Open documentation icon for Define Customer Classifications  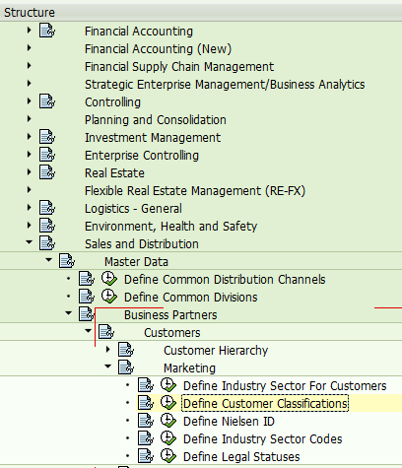tap(146, 403)
